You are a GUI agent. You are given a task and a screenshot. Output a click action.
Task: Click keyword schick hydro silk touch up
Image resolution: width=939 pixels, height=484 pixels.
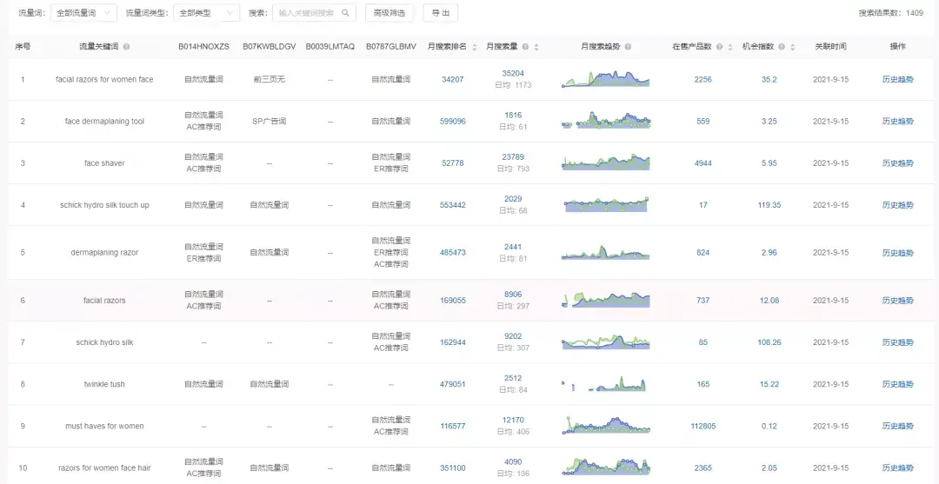pos(105,204)
